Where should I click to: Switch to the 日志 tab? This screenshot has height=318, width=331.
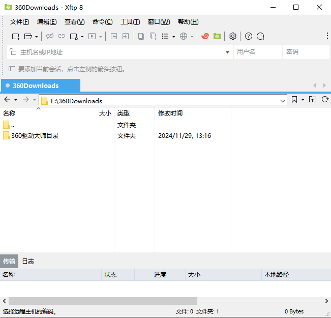click(x=28, y=262)
